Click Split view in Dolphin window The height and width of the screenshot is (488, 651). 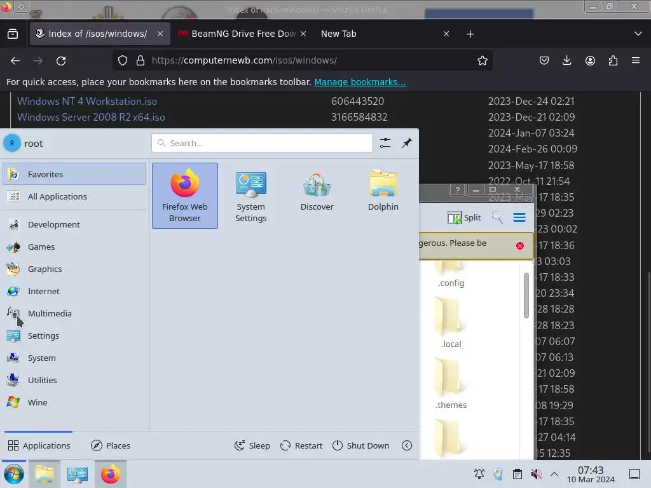click(464, 217)
